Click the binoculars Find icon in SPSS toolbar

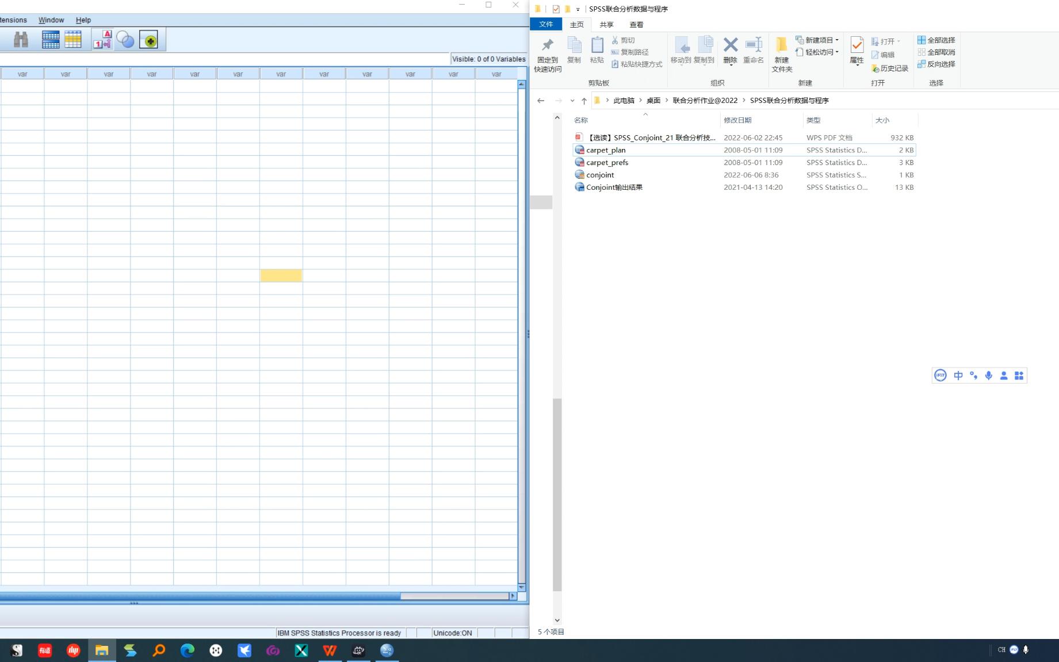[x=21, y=40]
